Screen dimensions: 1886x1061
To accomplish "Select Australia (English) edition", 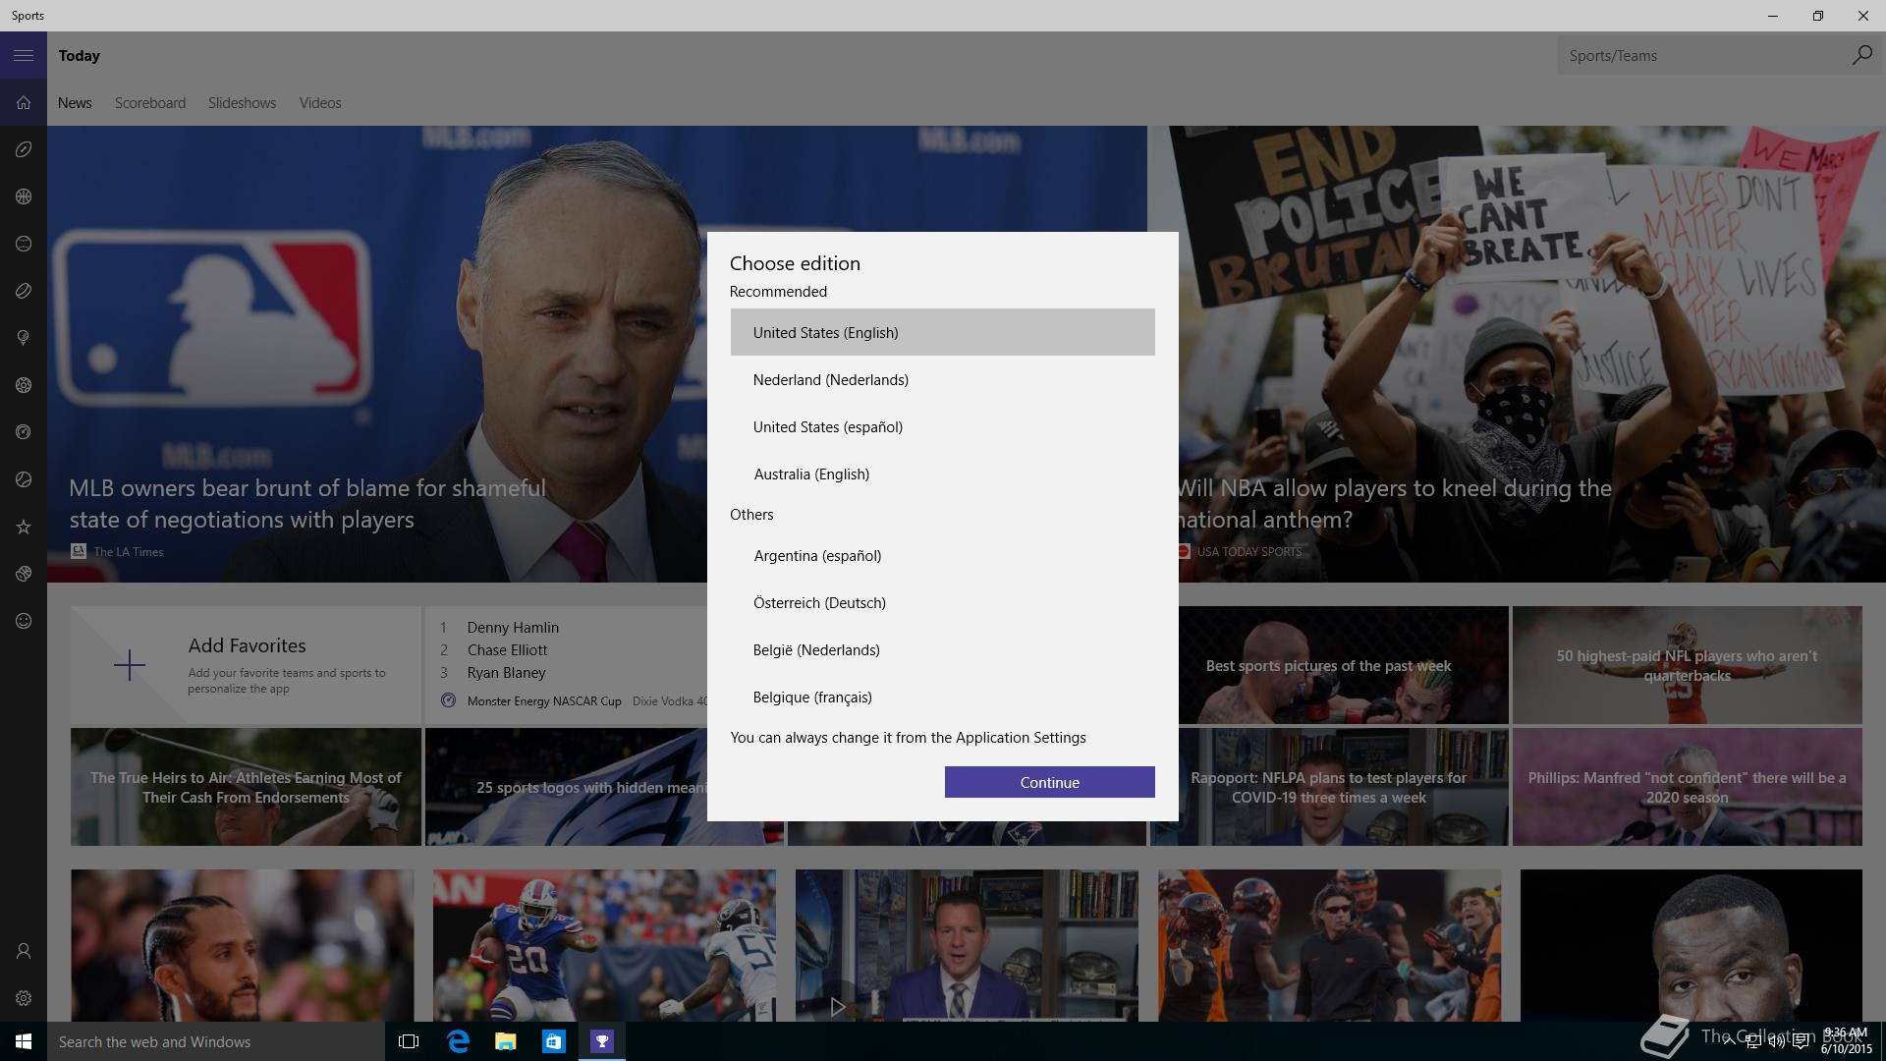I will point(942,474).
